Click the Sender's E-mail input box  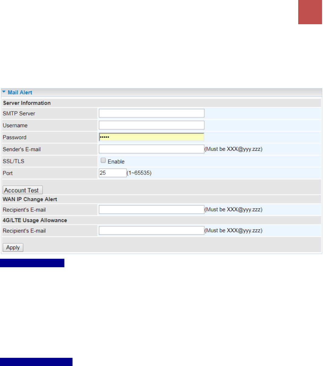[152, 149]
